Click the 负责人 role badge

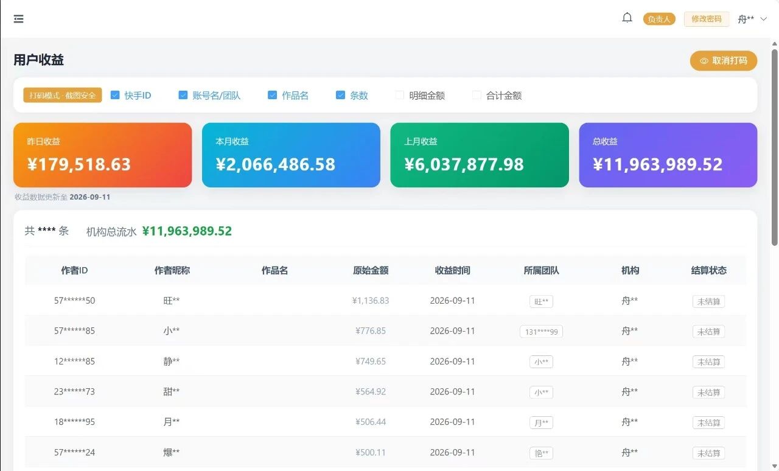(659, 19)
